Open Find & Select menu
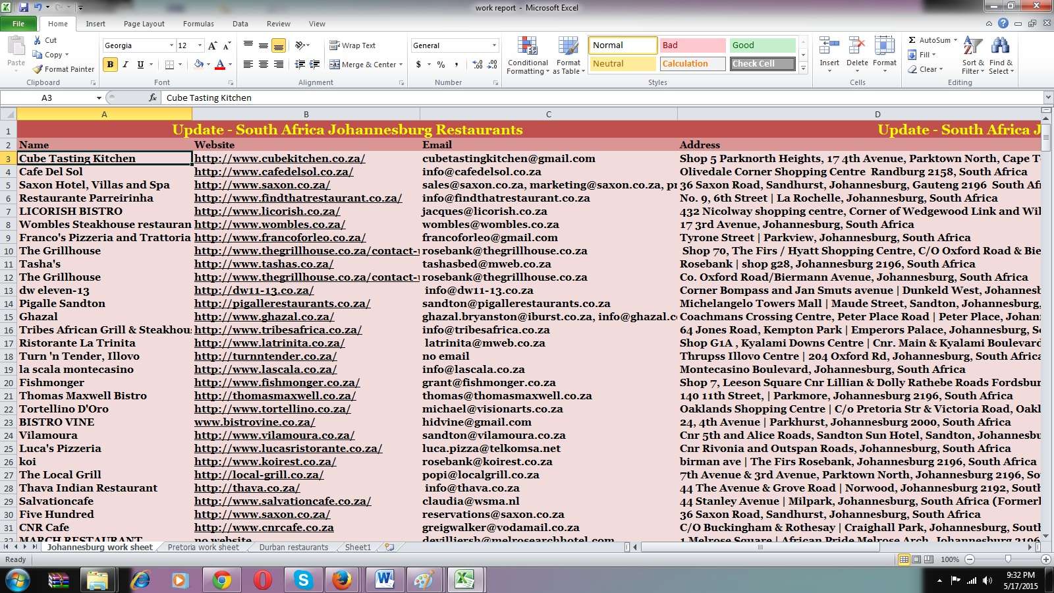The image size is (1054, 593). [1001, 55]
